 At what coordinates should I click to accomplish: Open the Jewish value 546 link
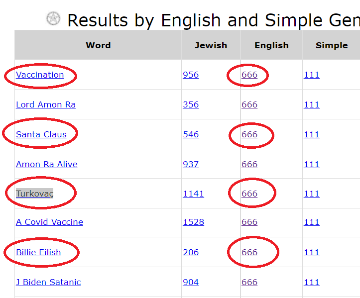(x=191, y=134)
